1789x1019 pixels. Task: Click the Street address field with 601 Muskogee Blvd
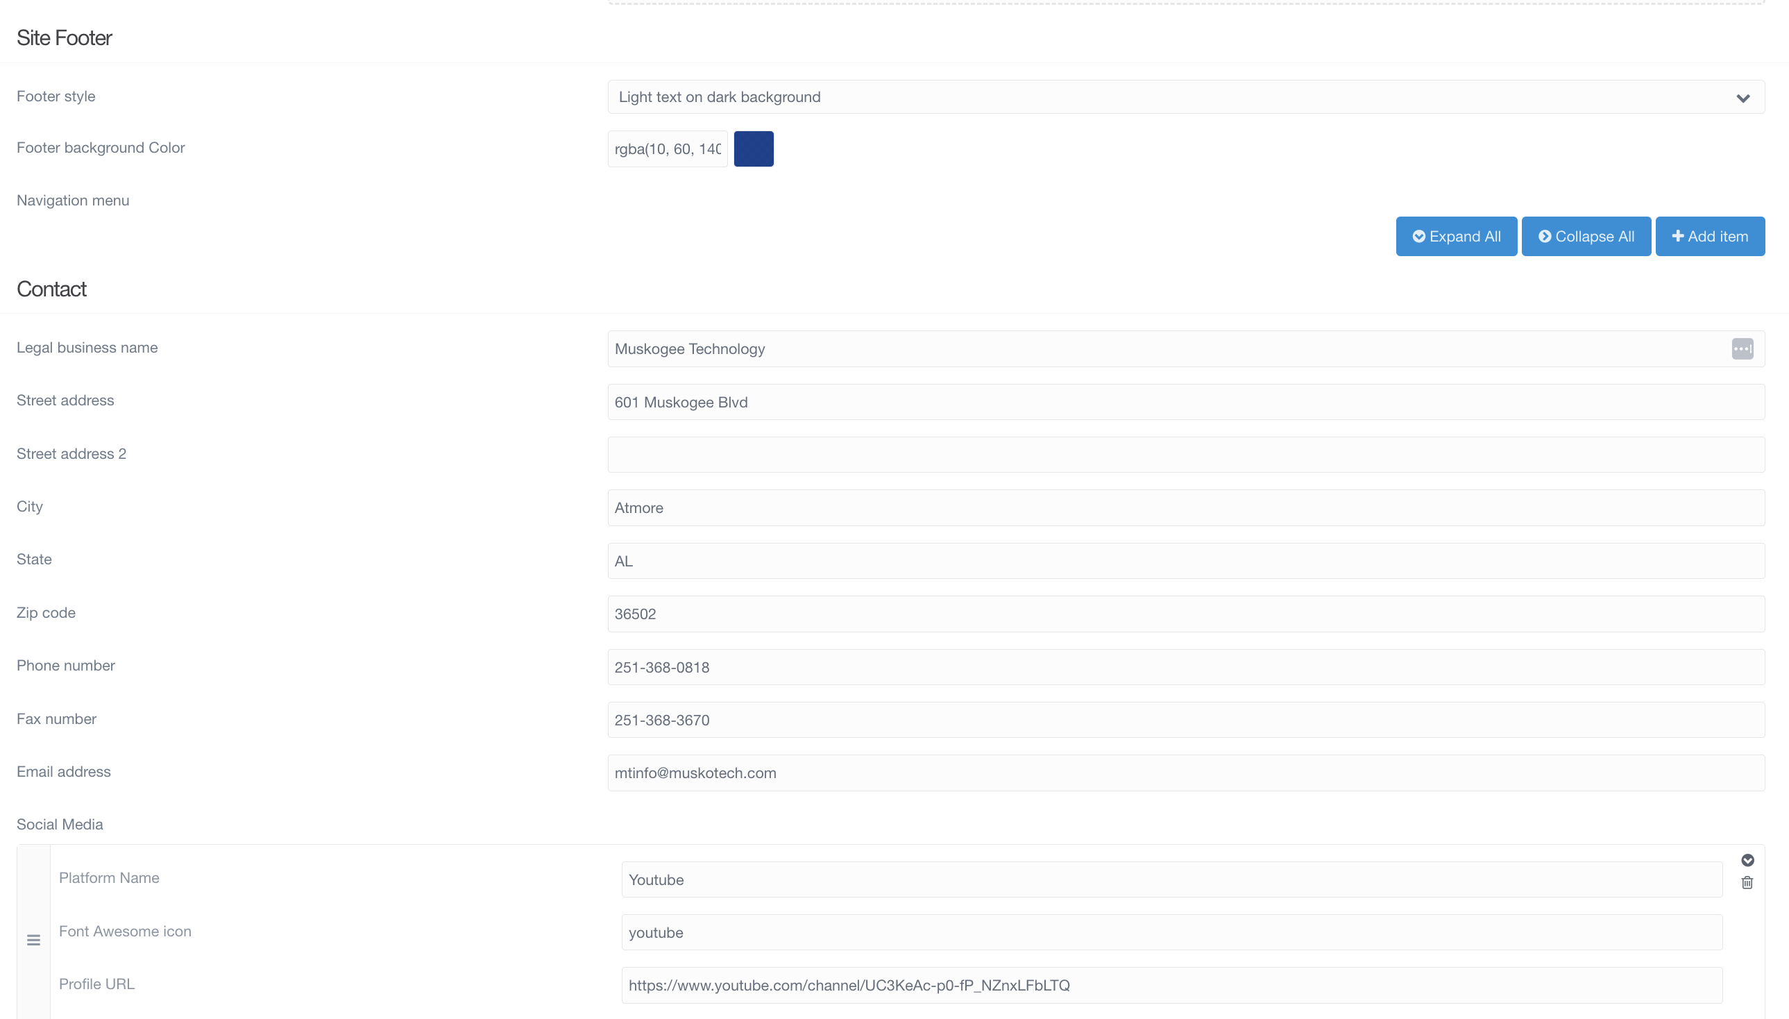tap(1186, 403)
